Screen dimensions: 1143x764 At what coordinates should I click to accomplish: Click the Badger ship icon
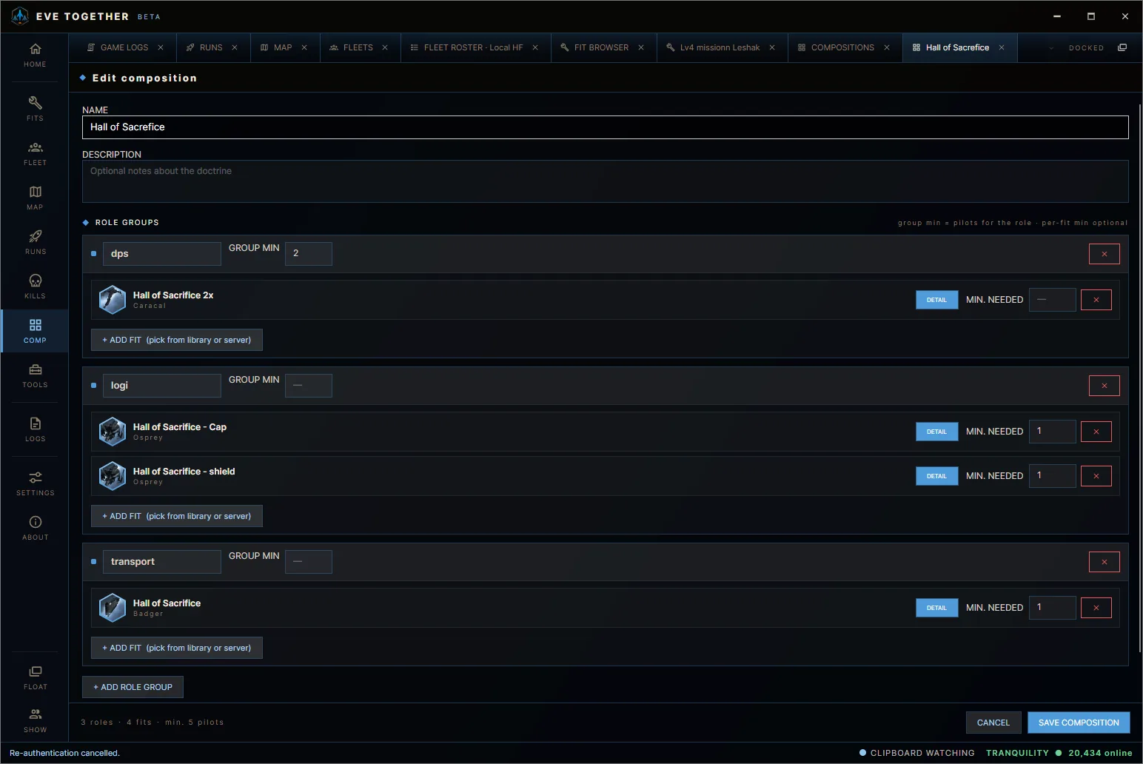(x=113, y=608)
